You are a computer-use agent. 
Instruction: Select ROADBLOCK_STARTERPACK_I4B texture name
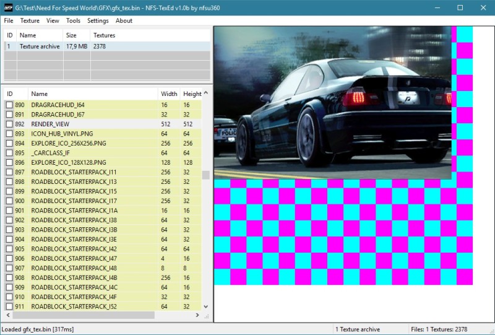[x=74, y=277]
